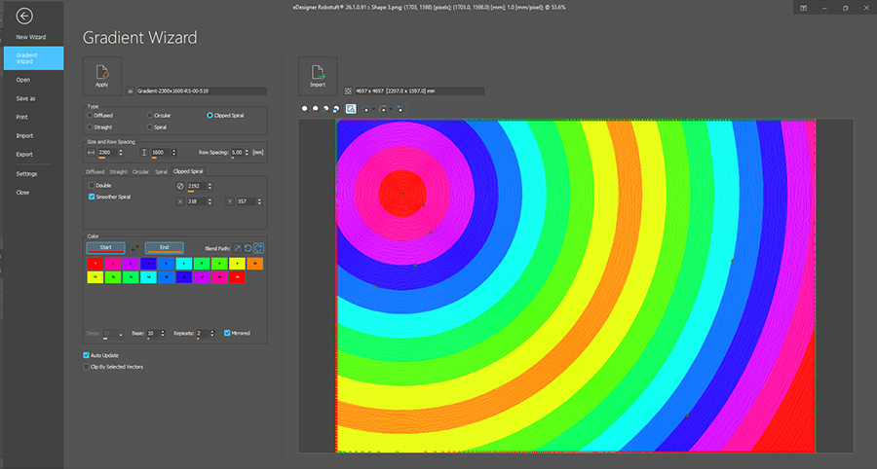877x469 pixels.
Task: Click the width 2300 spinner arrows
Action: tap(120, 153)
